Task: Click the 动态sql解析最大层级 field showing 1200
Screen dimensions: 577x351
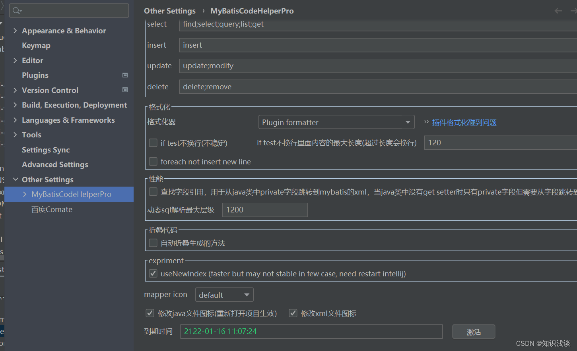Action: pyautogui.click(x=265, y=210)
